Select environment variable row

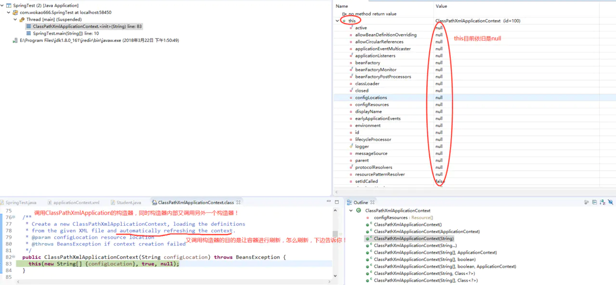click(368, 126)
